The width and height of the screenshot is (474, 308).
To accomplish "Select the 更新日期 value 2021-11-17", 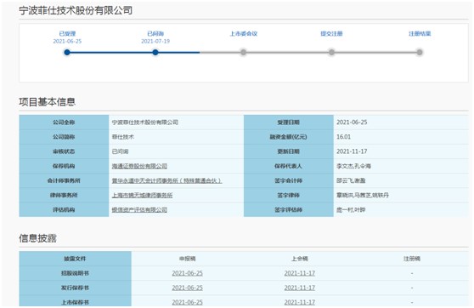I will point(352,151).
